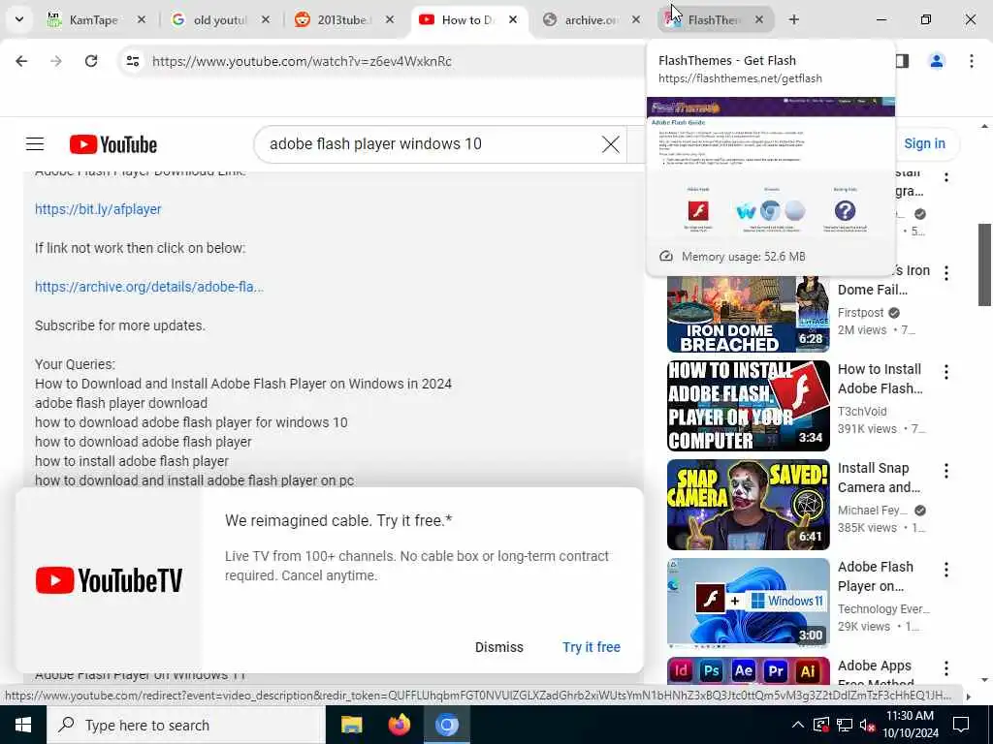Open options menu for Iron Dome video

click(946, 272)
